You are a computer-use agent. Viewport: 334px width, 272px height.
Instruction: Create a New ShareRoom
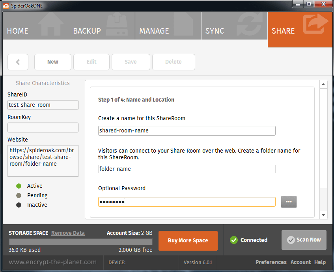point(52,62)
